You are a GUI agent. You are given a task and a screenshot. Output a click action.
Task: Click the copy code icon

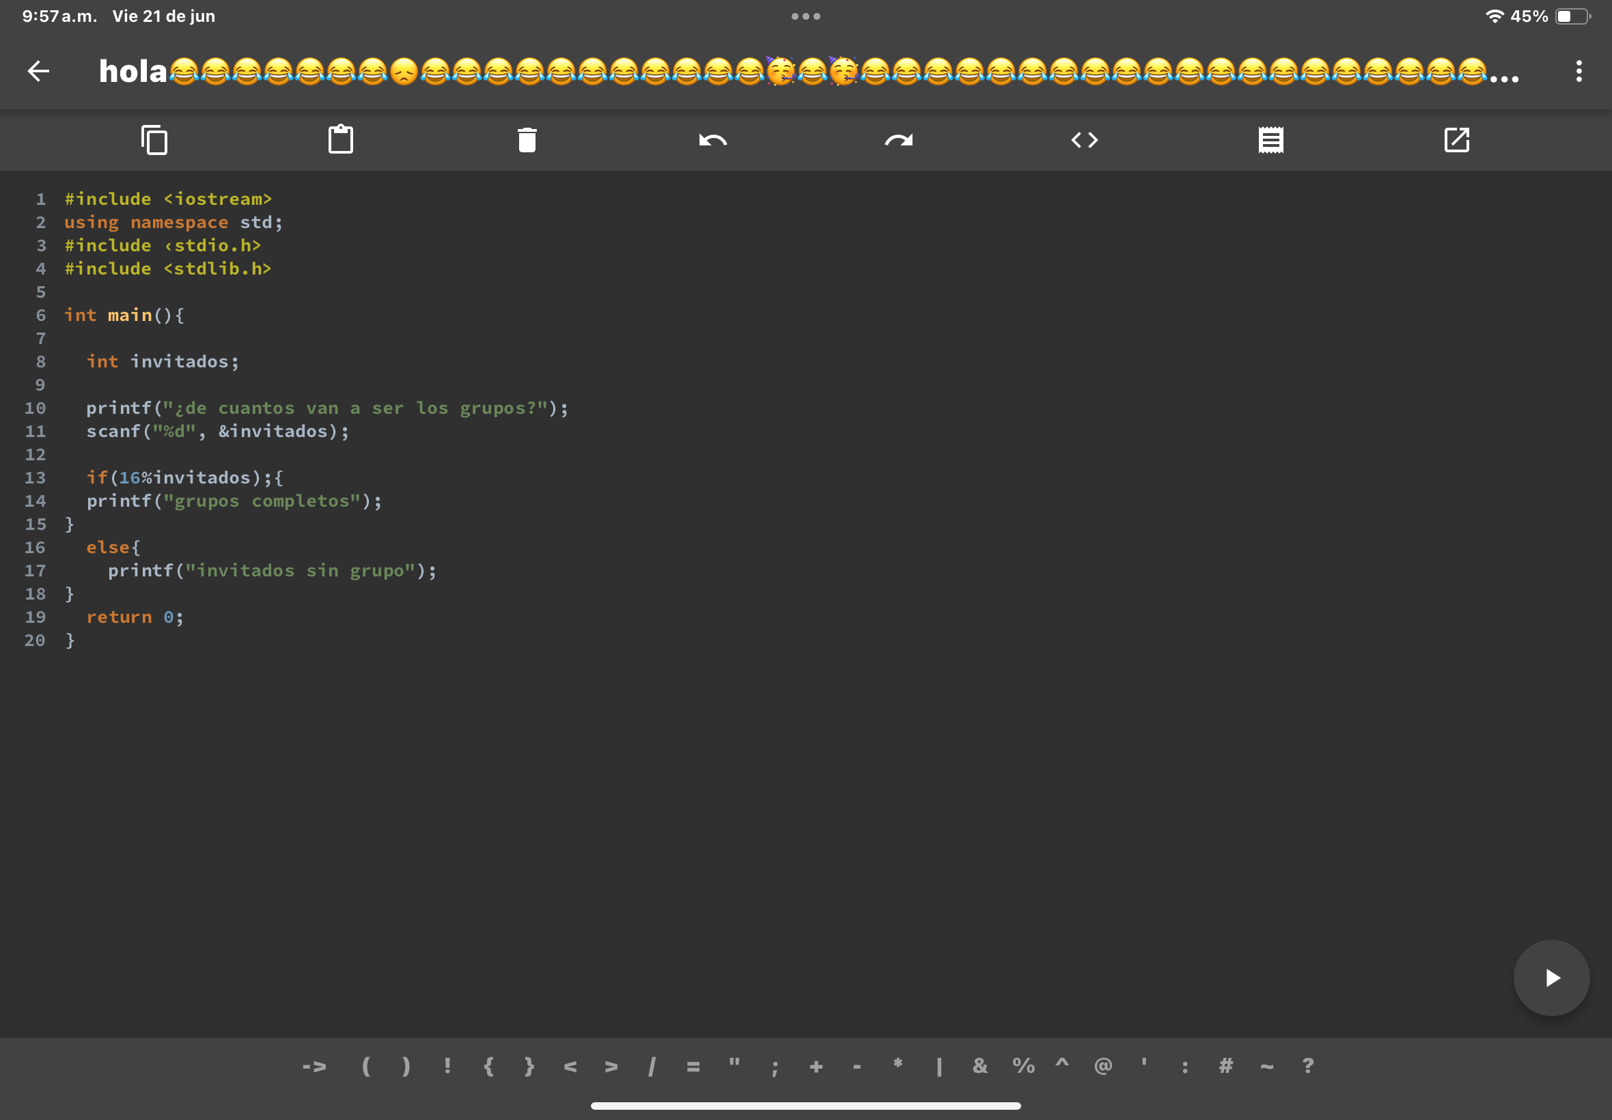point(154,139)
